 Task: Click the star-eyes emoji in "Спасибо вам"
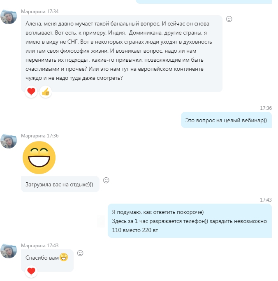(64, 257)
